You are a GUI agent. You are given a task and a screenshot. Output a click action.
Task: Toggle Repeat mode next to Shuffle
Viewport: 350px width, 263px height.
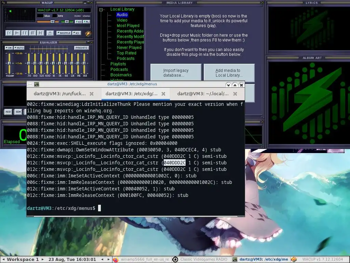click(77, 33)
